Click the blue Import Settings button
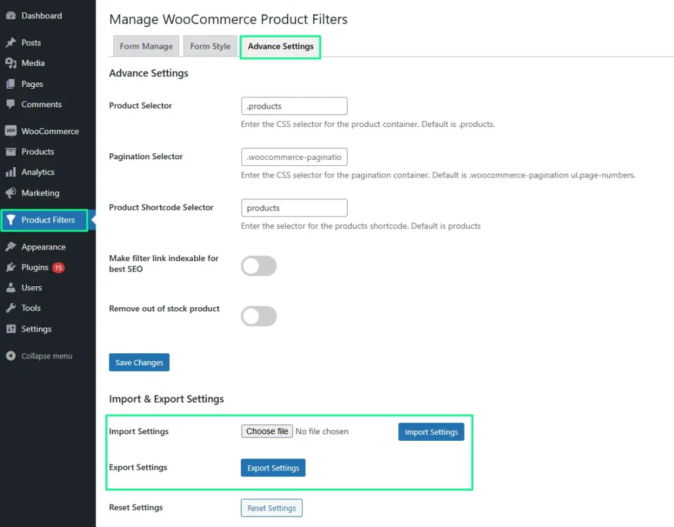 click(431, 432)
